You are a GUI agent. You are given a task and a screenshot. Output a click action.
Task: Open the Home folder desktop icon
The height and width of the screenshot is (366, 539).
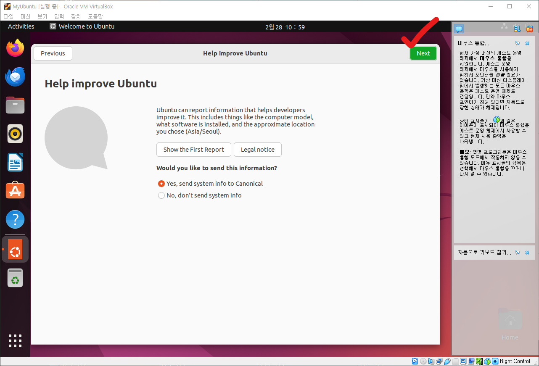510,324
